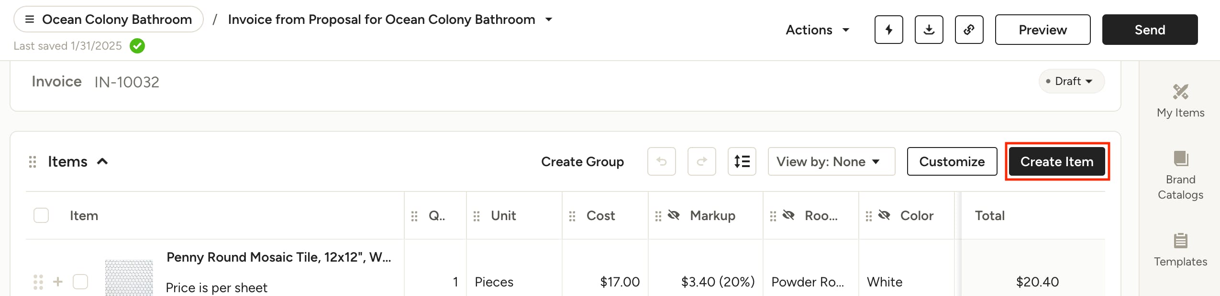Open the View by: None dropdown

(832, 161)
